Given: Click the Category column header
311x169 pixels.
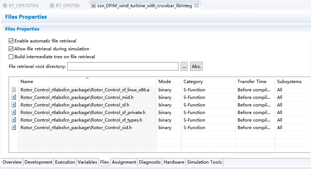Looking at the screenshot, I should point(193,81).
